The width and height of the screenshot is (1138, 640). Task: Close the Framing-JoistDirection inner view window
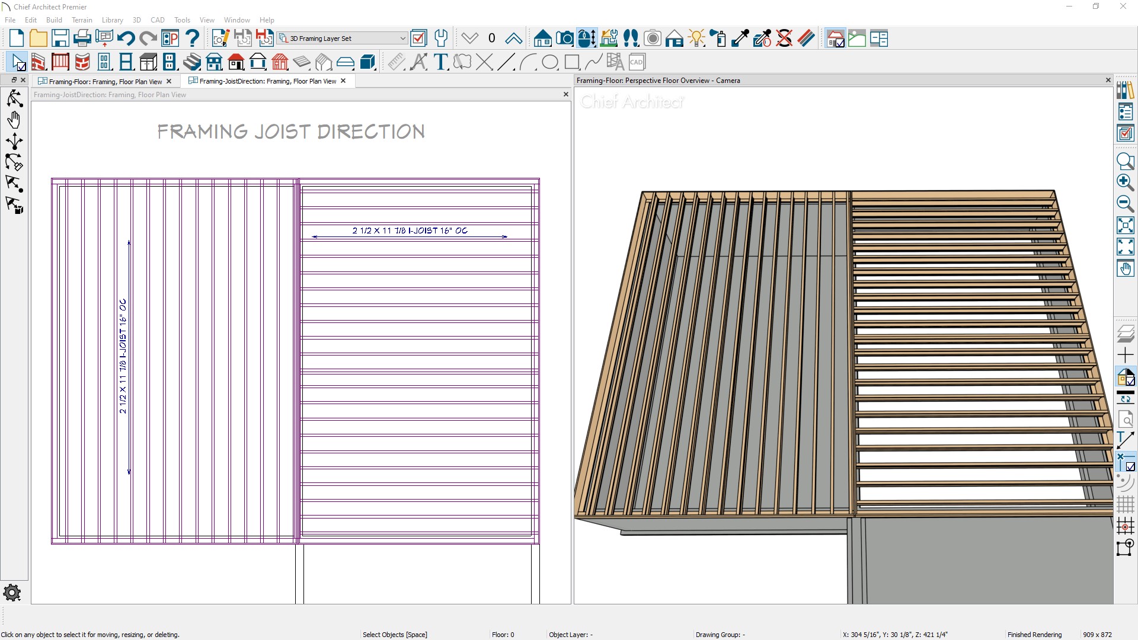(x=565, y=94)
